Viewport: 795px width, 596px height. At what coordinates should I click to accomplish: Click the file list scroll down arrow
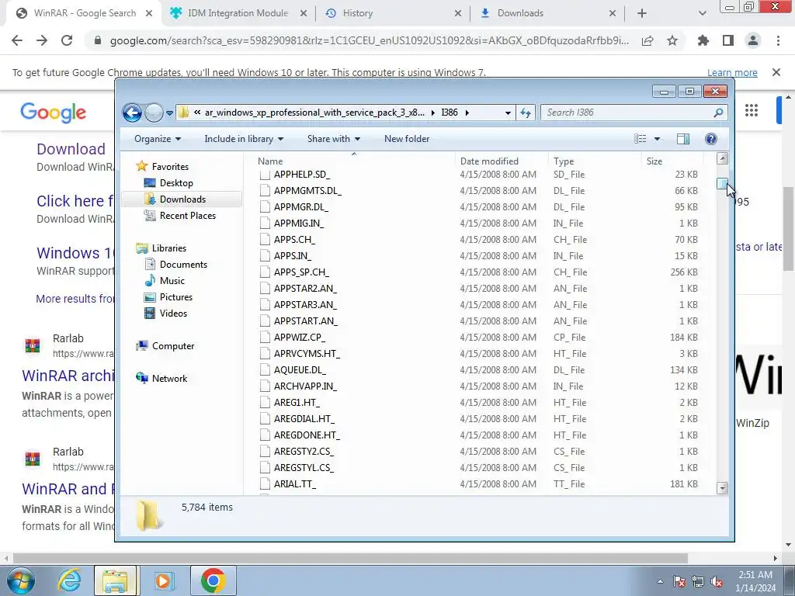point(722,488)
